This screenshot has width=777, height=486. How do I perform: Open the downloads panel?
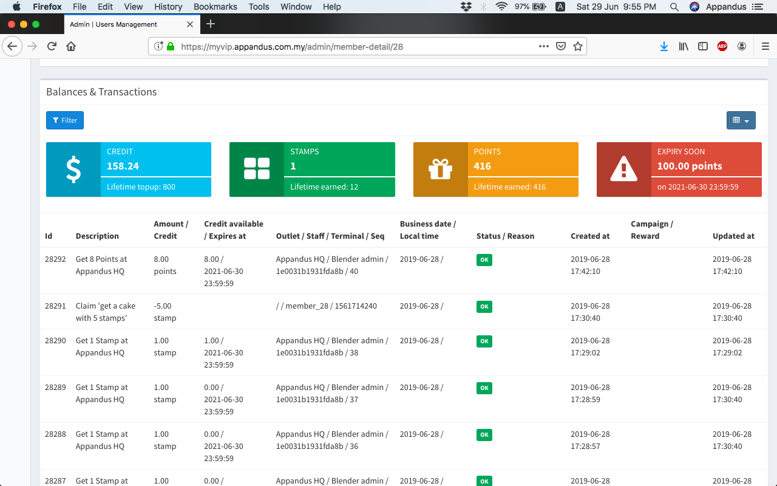point(664,46)
